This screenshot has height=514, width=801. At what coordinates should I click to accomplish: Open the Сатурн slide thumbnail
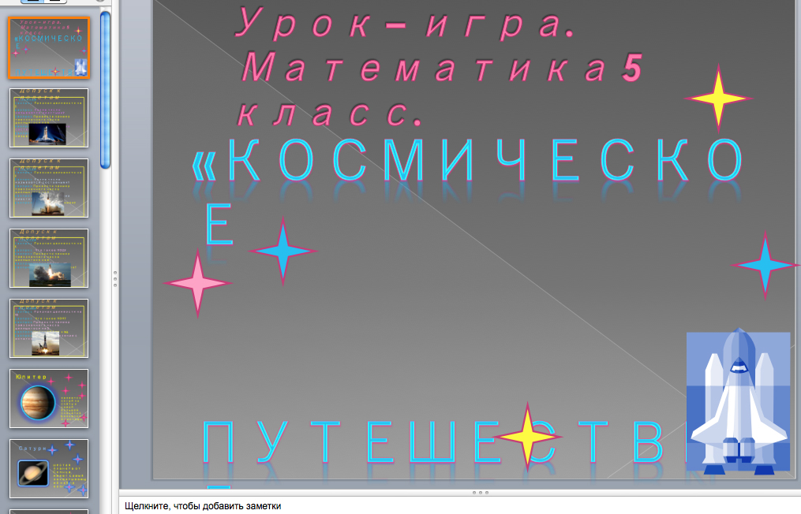(x=48, y=468)
